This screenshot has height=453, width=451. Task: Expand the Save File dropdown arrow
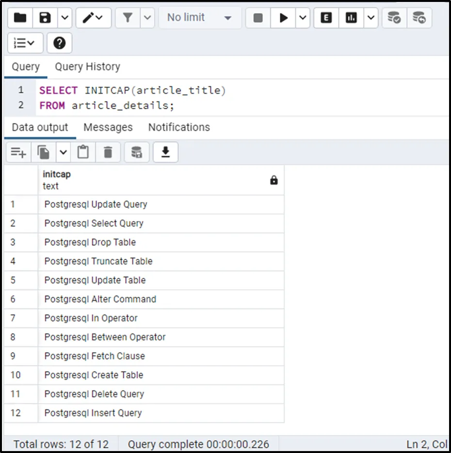tap(64, 18)
